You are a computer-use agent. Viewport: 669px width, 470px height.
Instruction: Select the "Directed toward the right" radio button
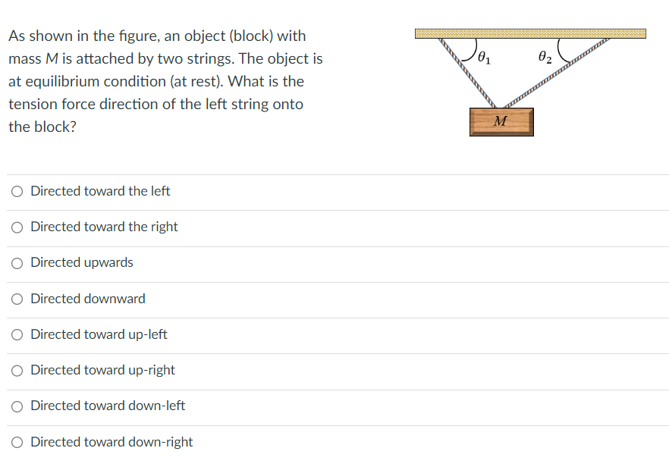(x=16, y=227)
